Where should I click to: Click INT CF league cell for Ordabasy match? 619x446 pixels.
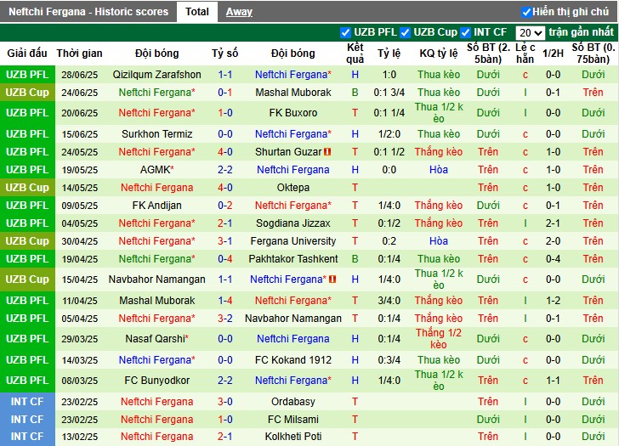coord(27,402)
